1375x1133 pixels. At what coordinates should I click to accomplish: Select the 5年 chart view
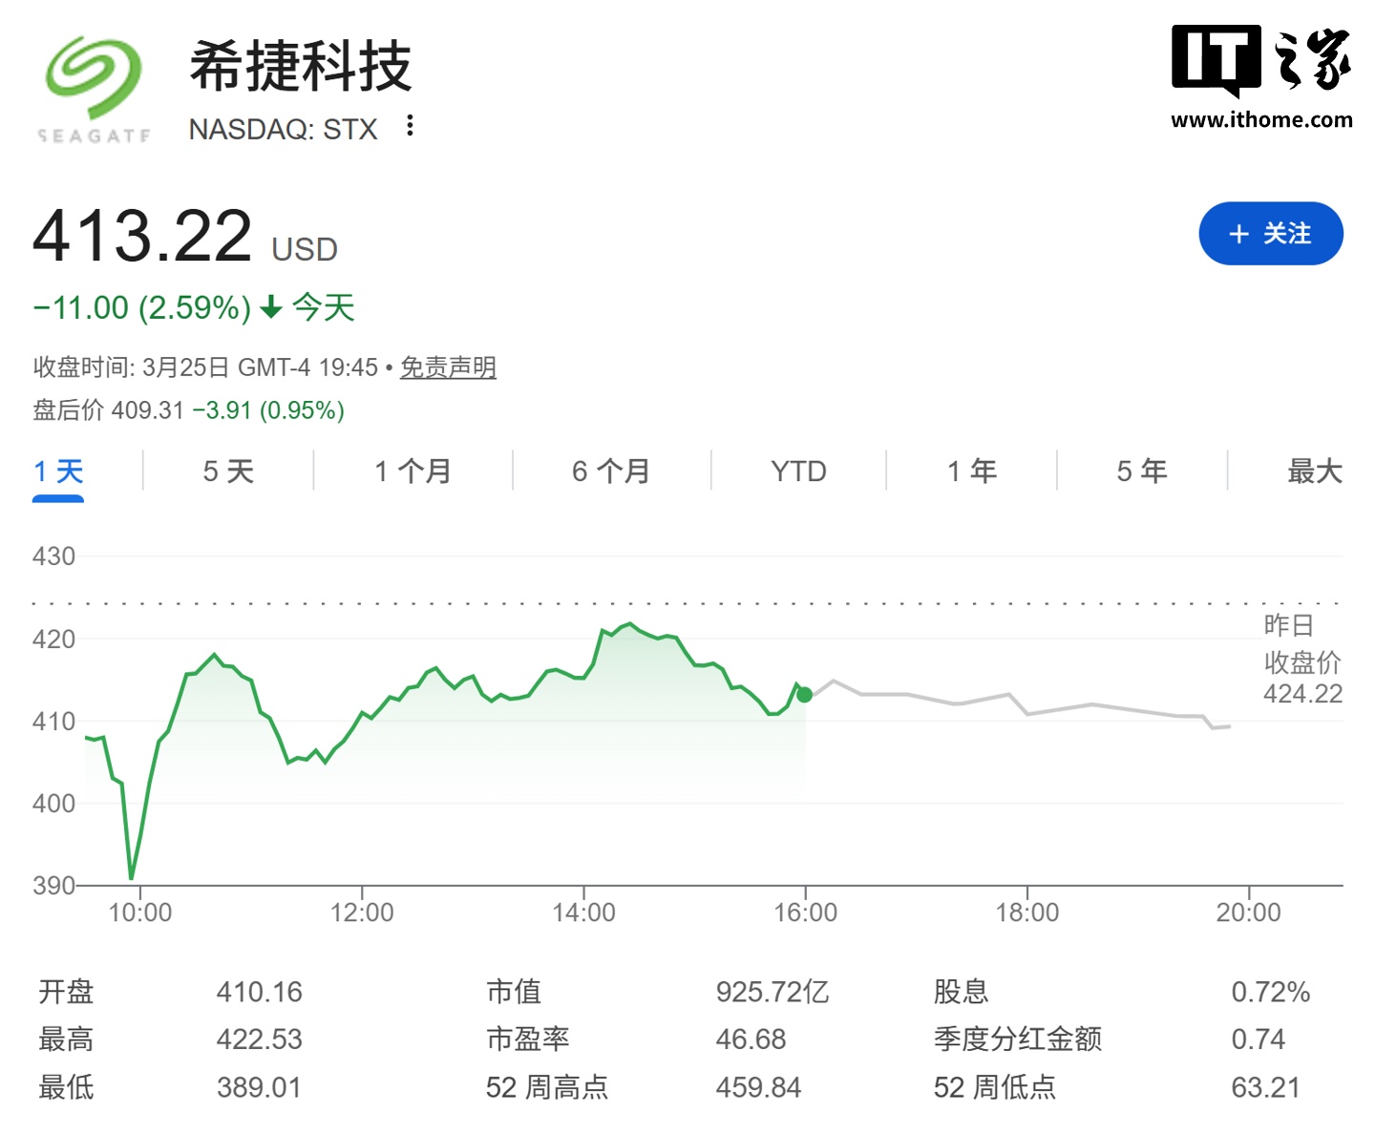tap(1141, 471)
